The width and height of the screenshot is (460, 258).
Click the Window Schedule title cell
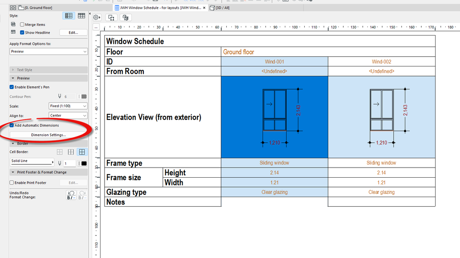tap(270, 41)
